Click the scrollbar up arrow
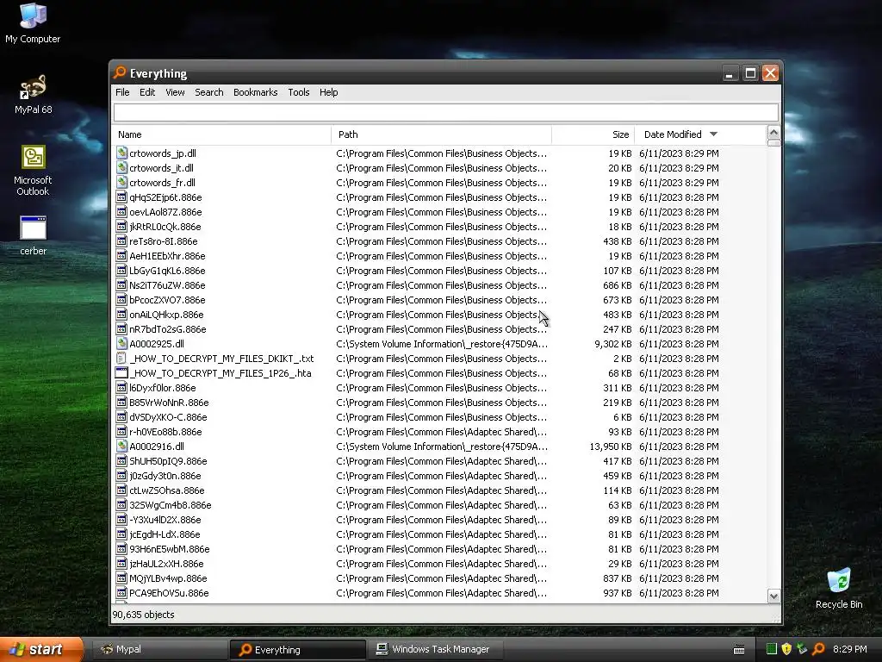 click(773, 133)
